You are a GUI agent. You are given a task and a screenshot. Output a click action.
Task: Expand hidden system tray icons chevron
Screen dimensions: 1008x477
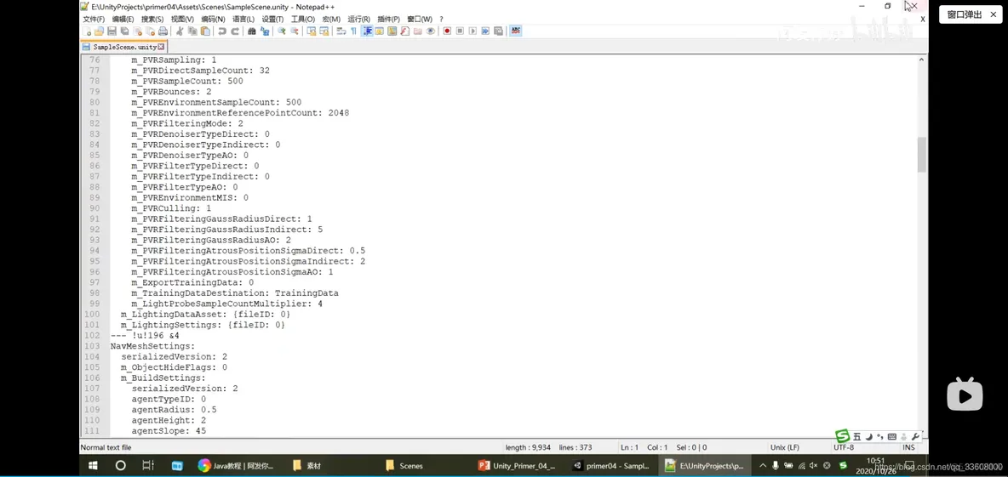pyautogui.click(x=763, y=465)
